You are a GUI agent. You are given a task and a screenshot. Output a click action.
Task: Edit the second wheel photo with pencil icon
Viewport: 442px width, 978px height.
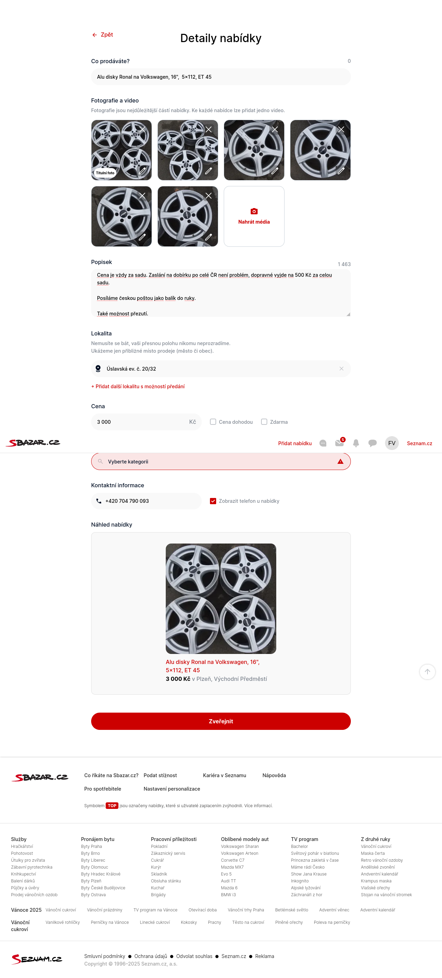point(209,171)
